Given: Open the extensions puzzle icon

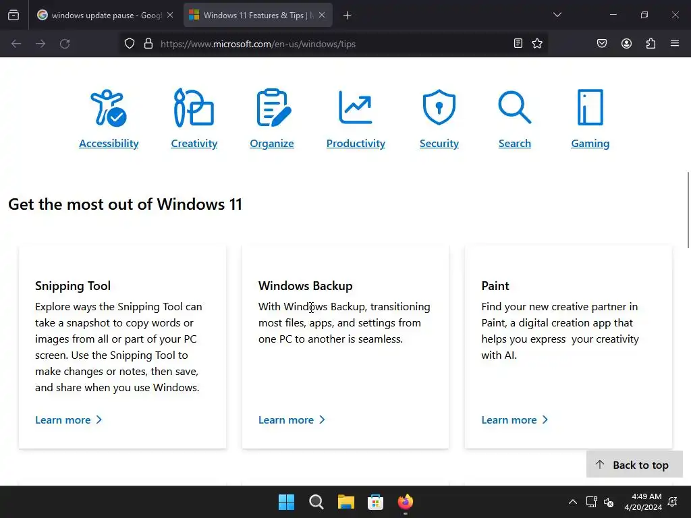Looking at the screenshot, I should click(651, 43).
